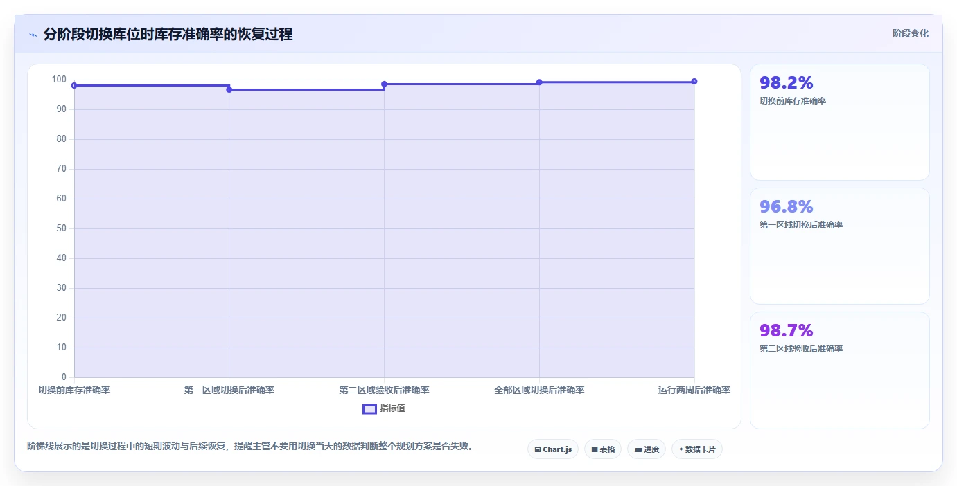
Task: Click the 98.7% card value
Action: 786,331
